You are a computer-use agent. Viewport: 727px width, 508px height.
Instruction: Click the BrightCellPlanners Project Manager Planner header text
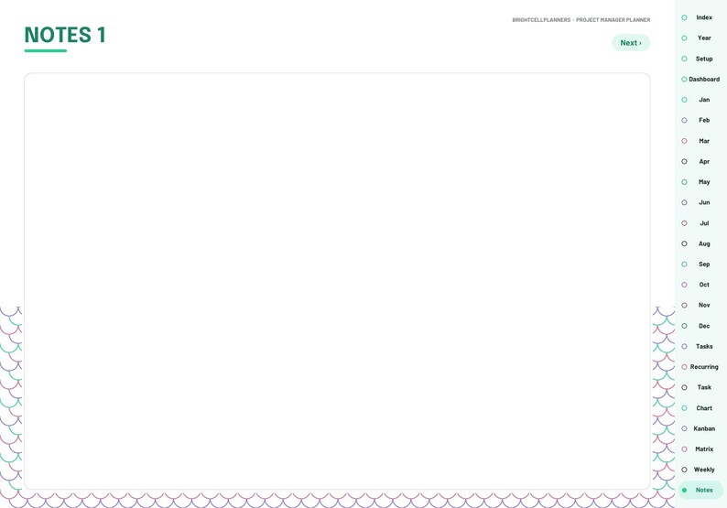(x=581, y=20)
